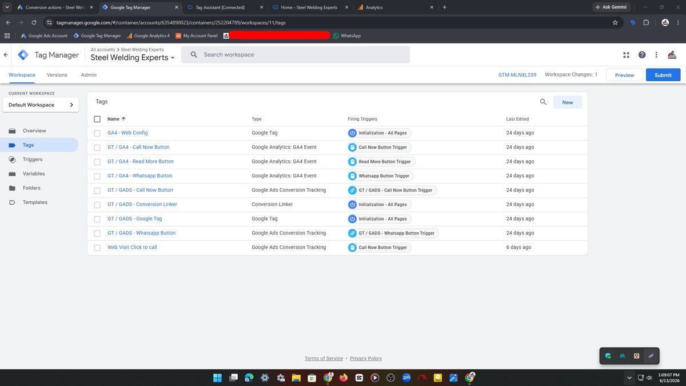
Task: Open browser extensions puzzle icon
Action: [646, 22]
